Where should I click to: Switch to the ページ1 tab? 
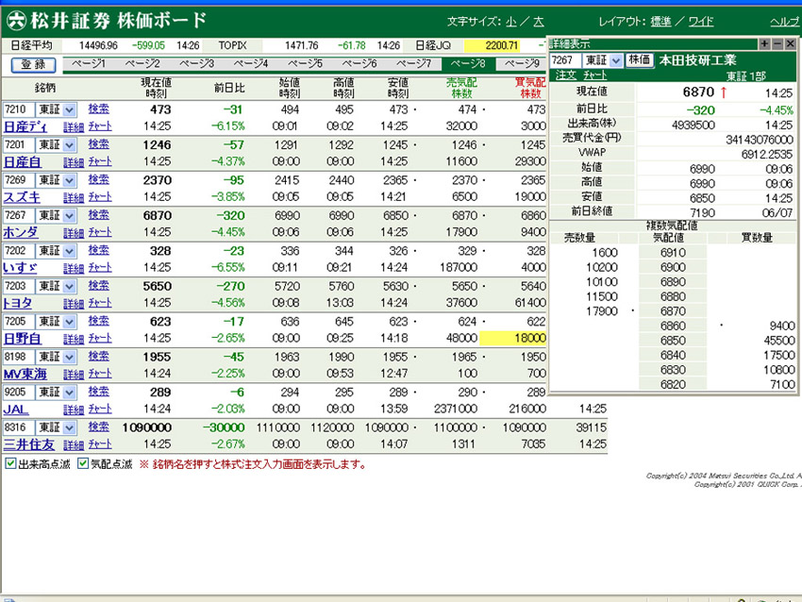89,64
